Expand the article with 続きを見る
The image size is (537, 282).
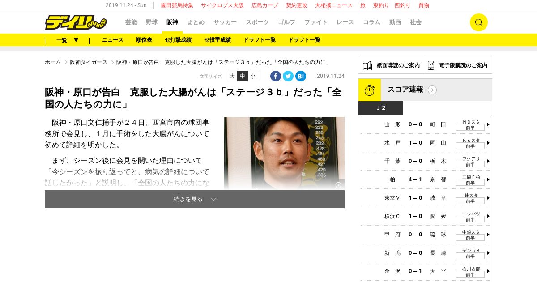195,199
